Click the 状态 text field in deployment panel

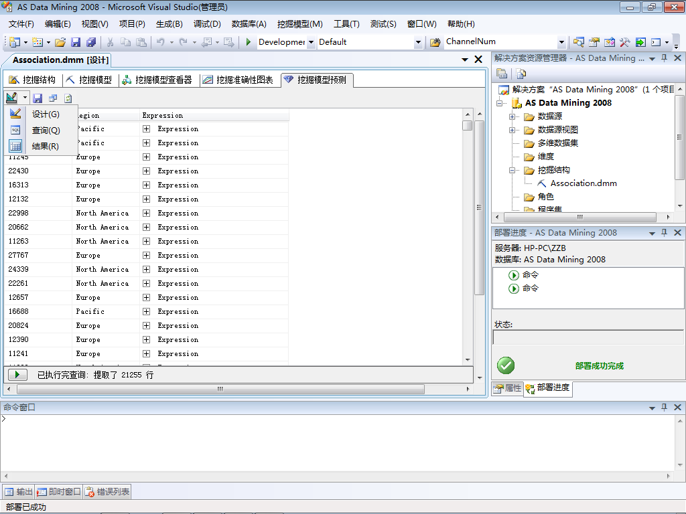coord(588,337)
